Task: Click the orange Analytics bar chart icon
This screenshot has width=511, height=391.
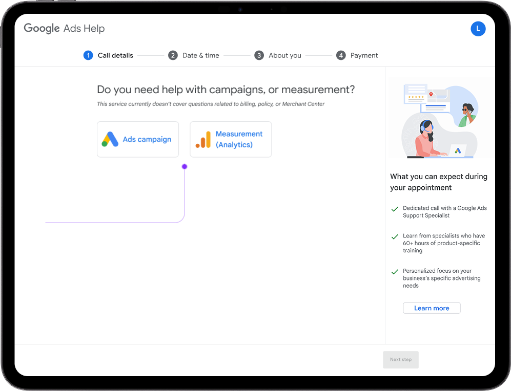Action: coord(203,140)
